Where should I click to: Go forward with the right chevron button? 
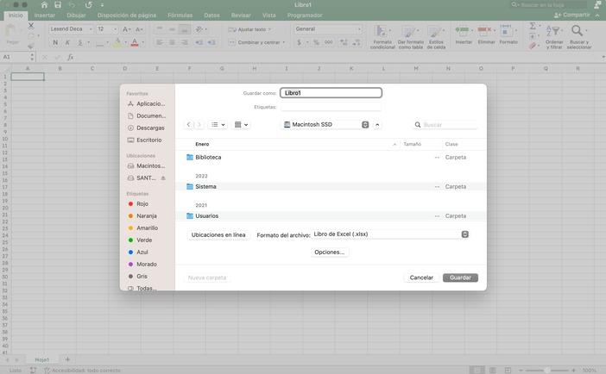coord(199,124)
